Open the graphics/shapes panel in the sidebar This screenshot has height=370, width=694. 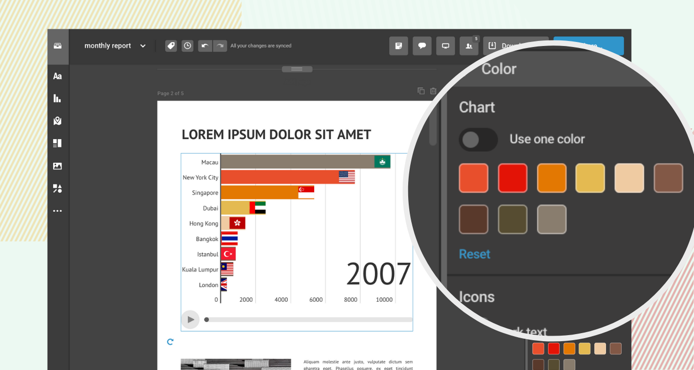(57, 188)
